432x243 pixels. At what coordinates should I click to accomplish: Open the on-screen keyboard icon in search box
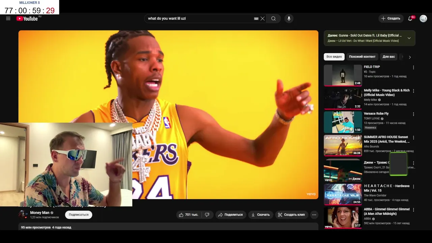click(x=256, y=19)
